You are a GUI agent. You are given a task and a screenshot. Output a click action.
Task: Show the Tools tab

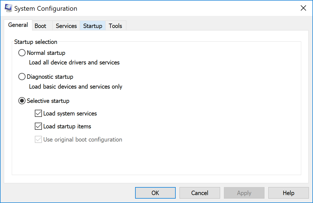pos(115,26)
